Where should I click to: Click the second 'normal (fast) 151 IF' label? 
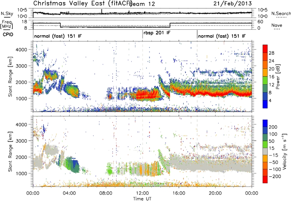point(222,36)
